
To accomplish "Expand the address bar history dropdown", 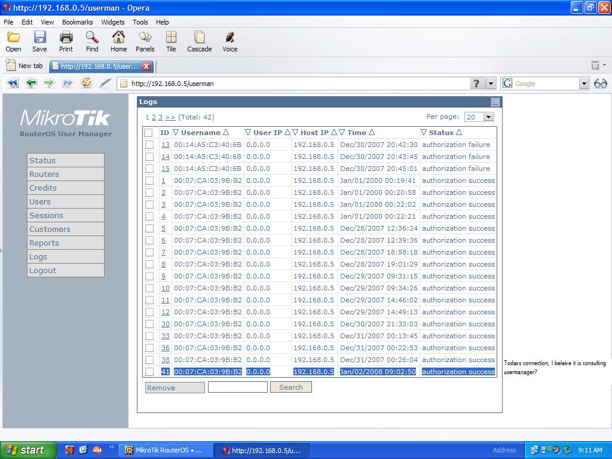I will point(491,84).
